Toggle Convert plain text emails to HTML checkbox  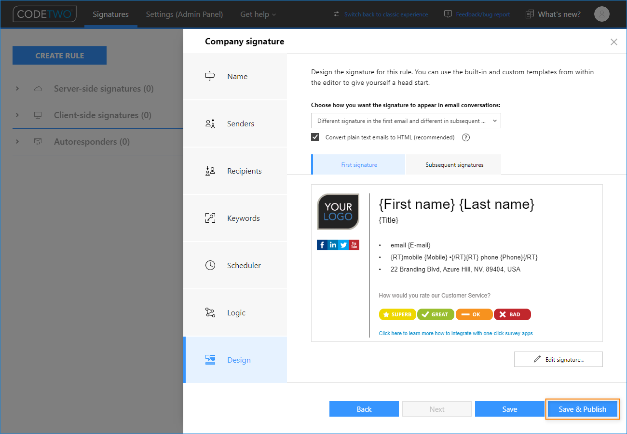tap(315, 137)
